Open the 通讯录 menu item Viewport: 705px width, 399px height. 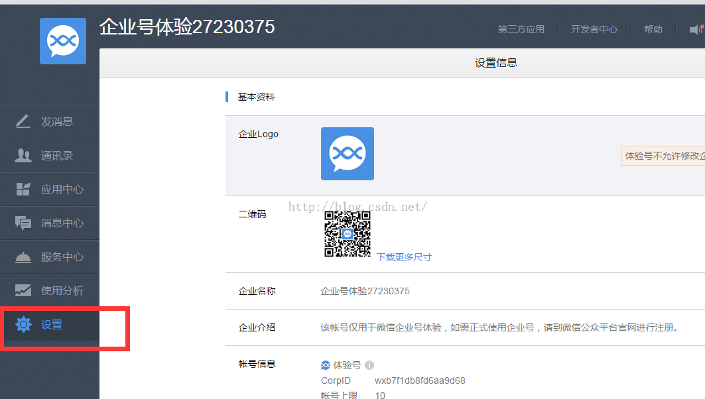50,156
